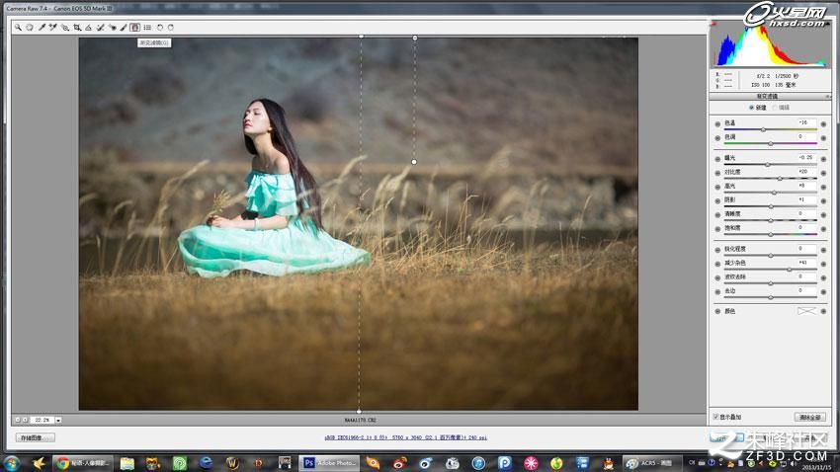
Task: Rotate image 90° clockwise
Action: 171,28
